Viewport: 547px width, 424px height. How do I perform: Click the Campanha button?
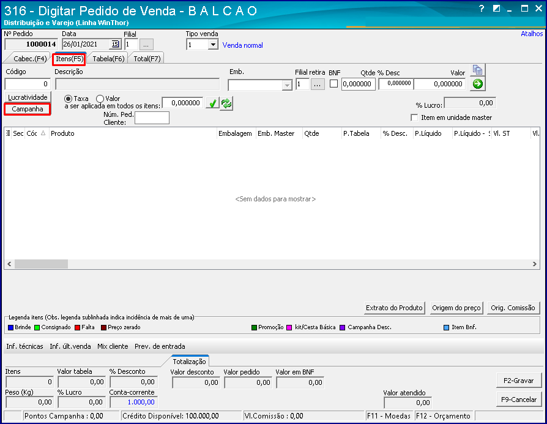tap(27, 110)
